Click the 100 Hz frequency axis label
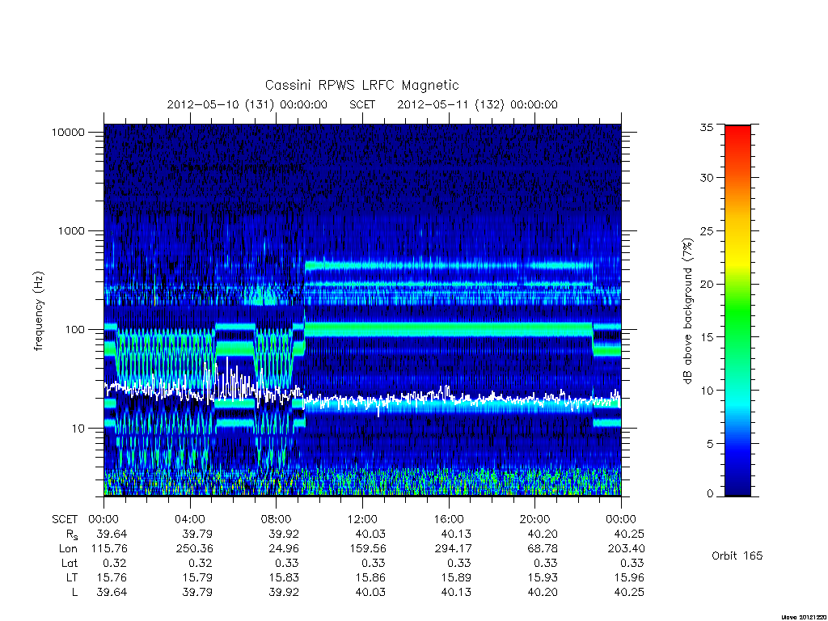 point(74,330)
